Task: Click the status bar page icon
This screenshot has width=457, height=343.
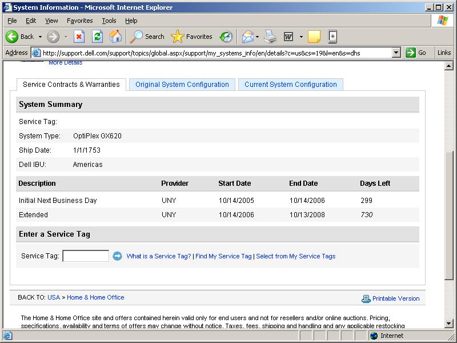Action: pyautogui.click(x=7, y=336)
